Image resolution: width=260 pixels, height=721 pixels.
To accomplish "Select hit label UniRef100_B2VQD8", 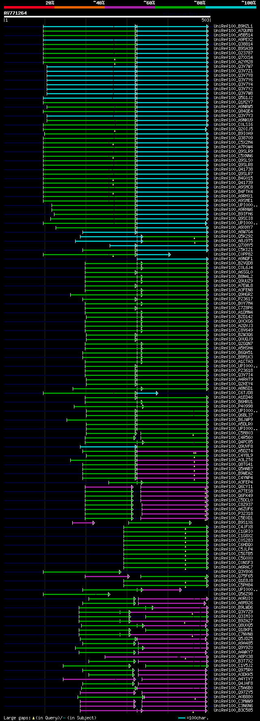I will pos(233,263).
